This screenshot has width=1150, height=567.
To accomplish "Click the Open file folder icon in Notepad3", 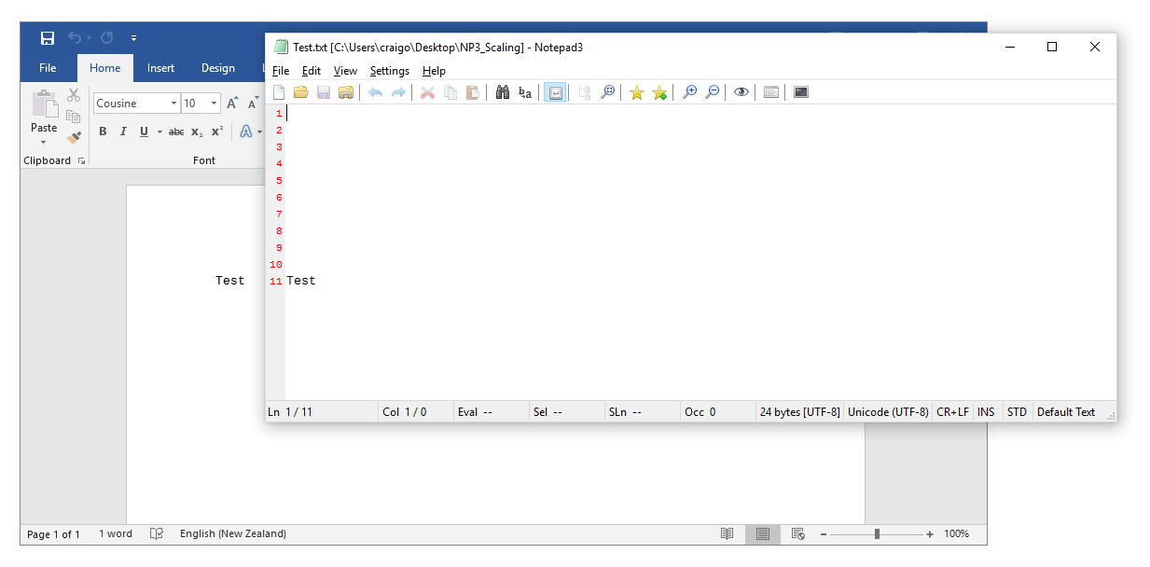I will click(x=300, y=92).
